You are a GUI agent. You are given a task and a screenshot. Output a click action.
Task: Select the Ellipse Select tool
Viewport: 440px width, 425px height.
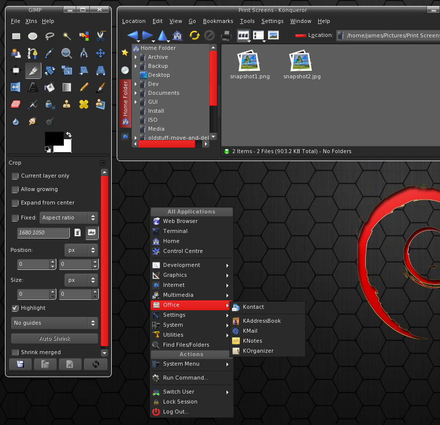(x=33, y=36)
